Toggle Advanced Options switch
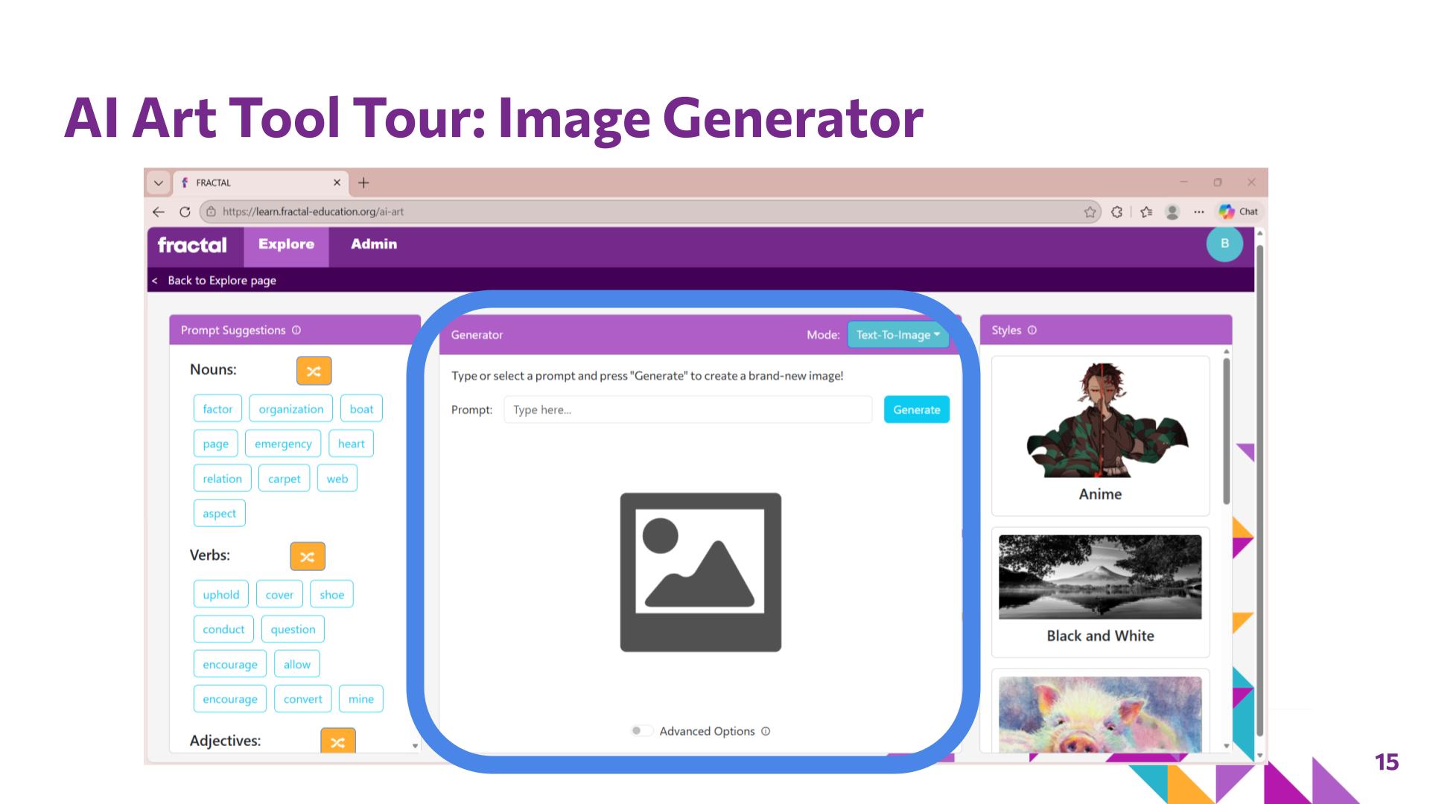The image size is (1430, 804). [x=641, y=731]
